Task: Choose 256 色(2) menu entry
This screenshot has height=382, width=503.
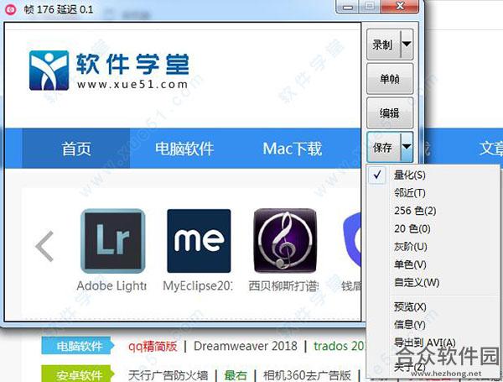Action: pos(433,211)
